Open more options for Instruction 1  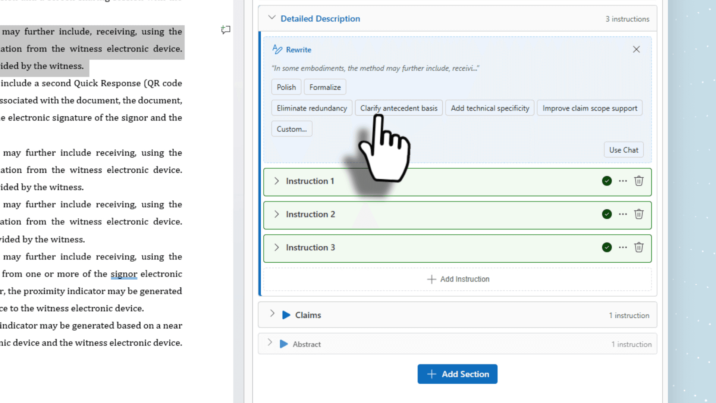623,181
